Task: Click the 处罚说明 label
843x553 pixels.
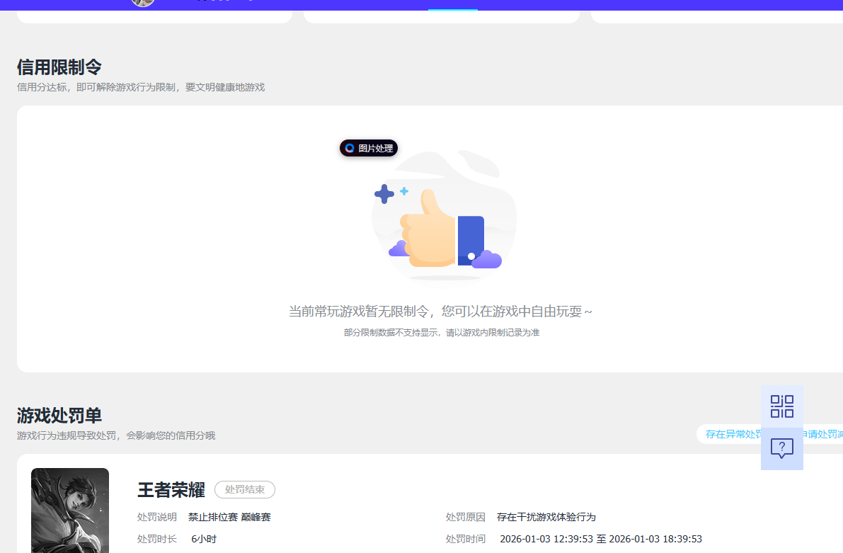Action: 157,517
